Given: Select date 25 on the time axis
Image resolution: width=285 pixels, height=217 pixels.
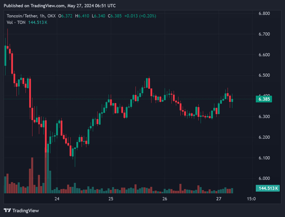Looking at the screenshot, I should tap(111, 199).
